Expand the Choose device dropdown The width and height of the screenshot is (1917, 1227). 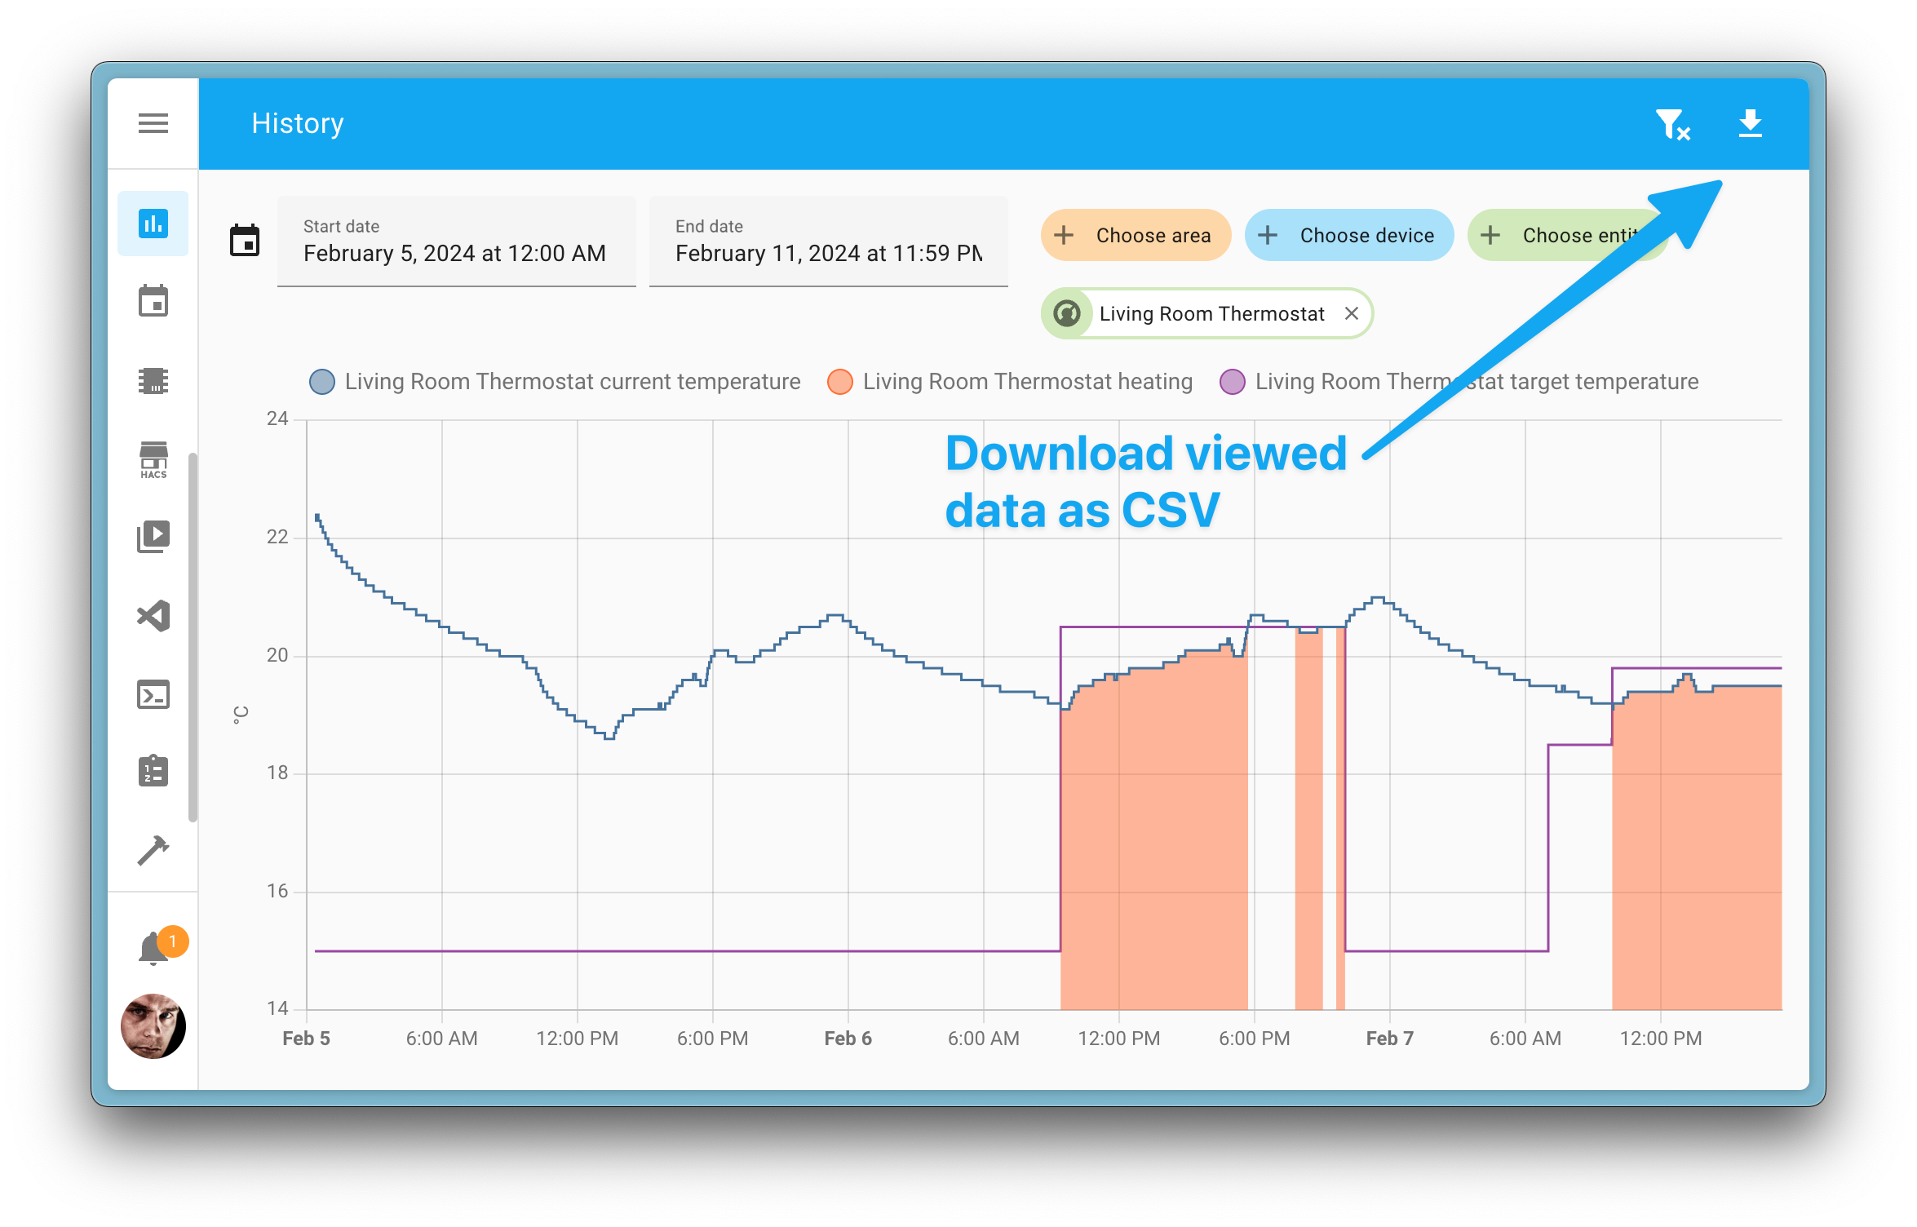[x=1345, y=235]
